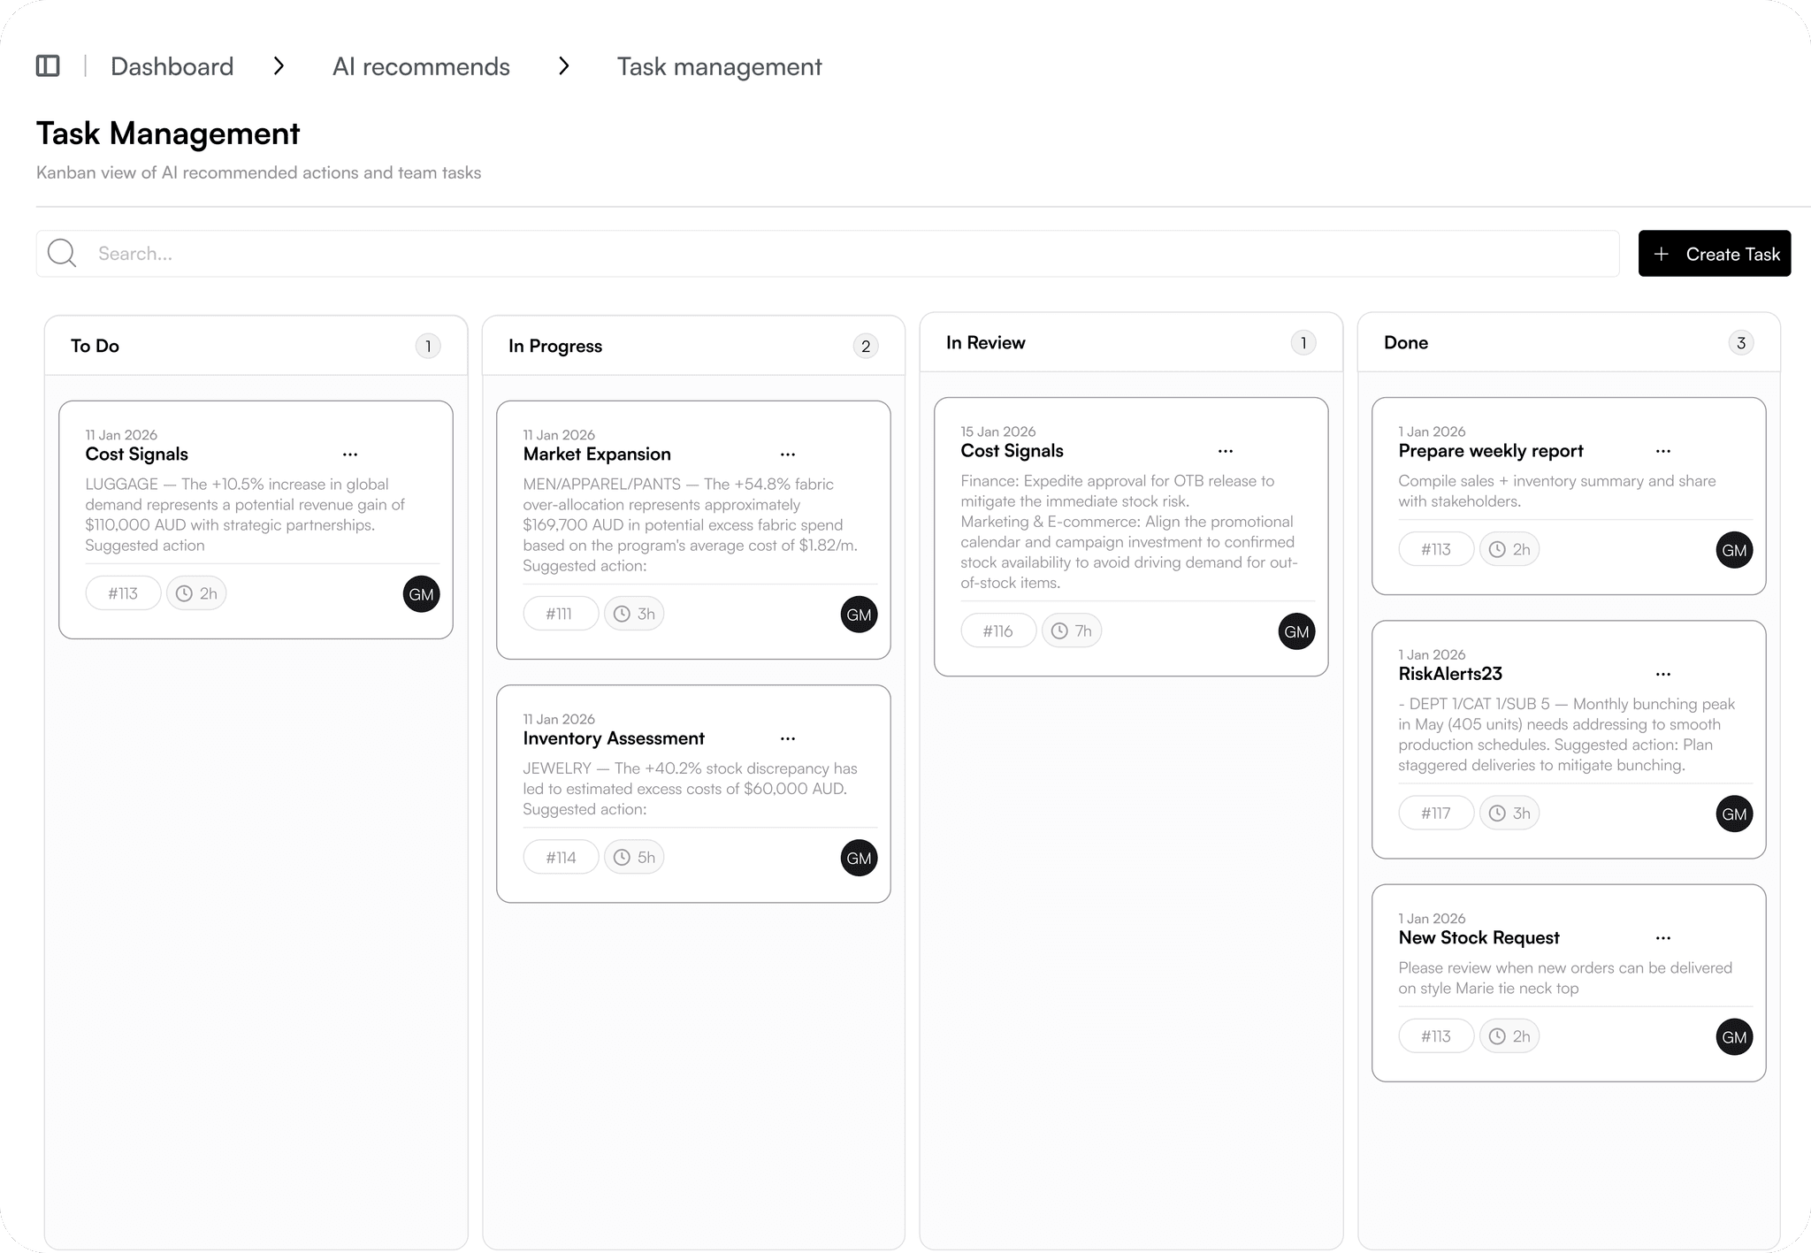1811x1253 pixels.
Task: Focus the Search input field
Action: [x=849, y=254]
